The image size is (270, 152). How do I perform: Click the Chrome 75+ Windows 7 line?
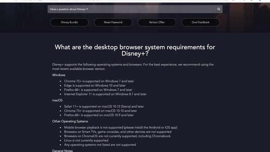point(99,81)
